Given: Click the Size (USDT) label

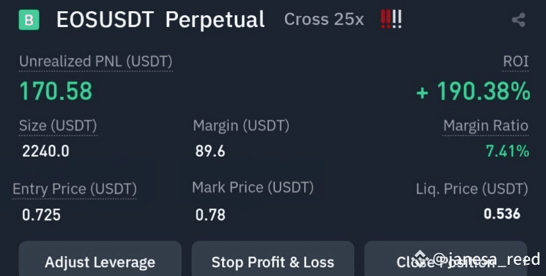Looking at the screenshot, I should [x=58, y=126].
